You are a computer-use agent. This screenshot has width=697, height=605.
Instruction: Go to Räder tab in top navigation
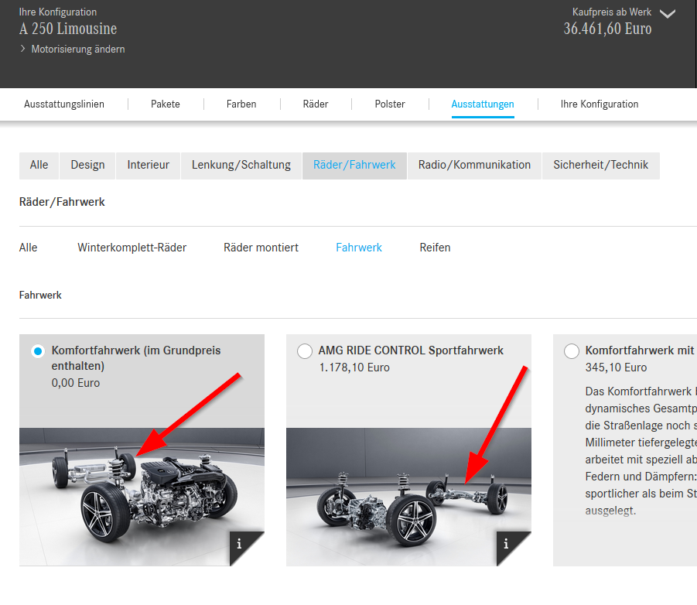point(316,104)
